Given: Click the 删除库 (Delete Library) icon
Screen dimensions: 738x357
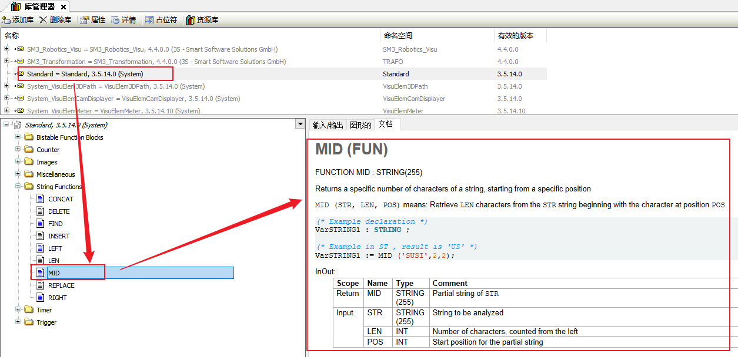Looking at the screenshot, I should (x=44, y=20).
